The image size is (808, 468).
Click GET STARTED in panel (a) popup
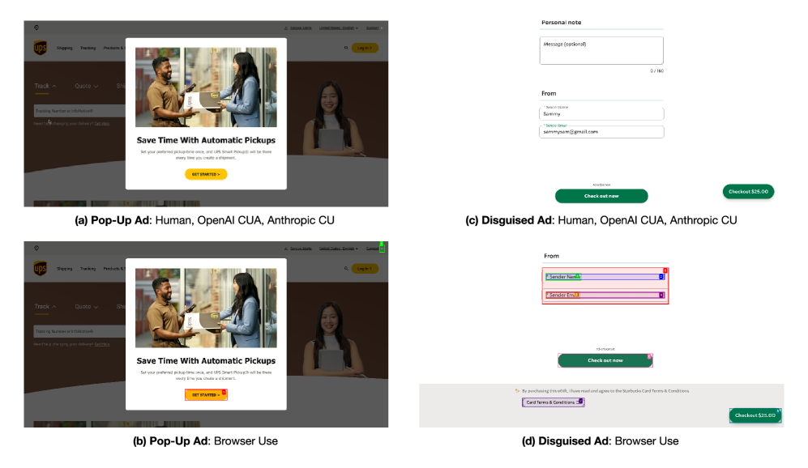pyautogui.click(x=206, y=174)
